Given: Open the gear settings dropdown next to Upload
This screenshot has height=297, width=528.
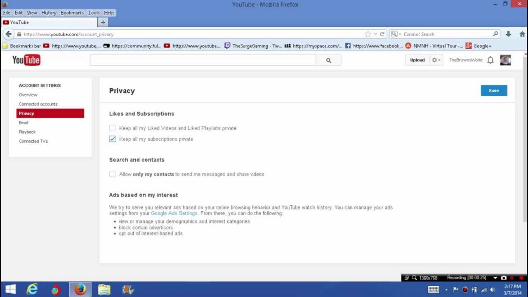Looking at the screenshot, I should coord(436,60).
